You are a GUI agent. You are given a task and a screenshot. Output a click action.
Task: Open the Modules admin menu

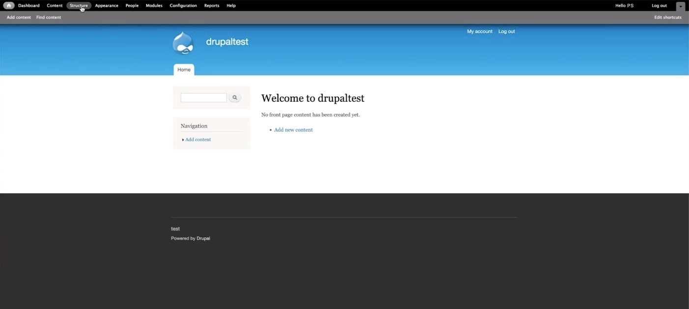pyautogui.click(x=154, y=5)
